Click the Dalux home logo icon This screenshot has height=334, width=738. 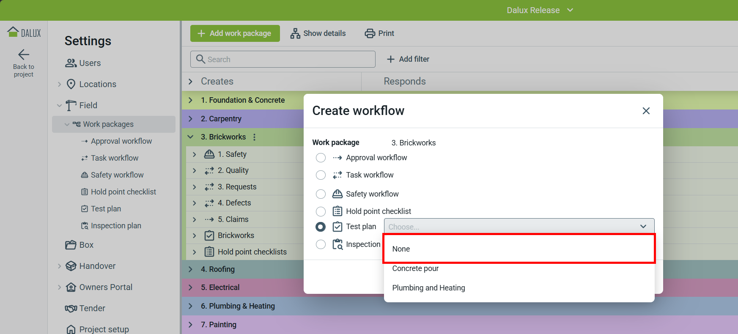tap(13, 32)
